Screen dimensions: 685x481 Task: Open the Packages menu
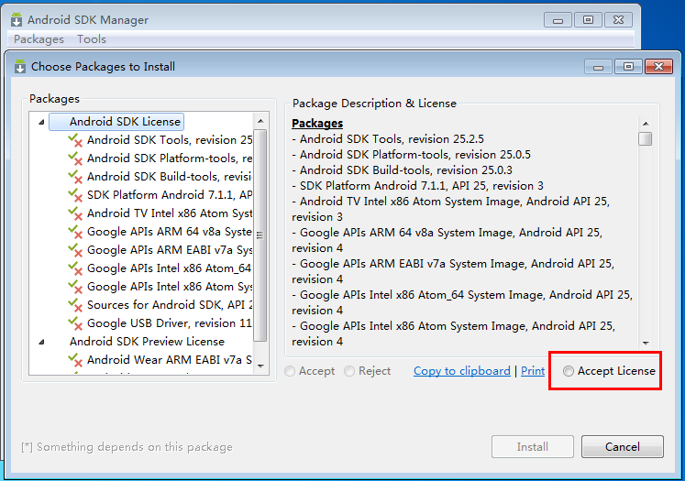pos(39,39)
